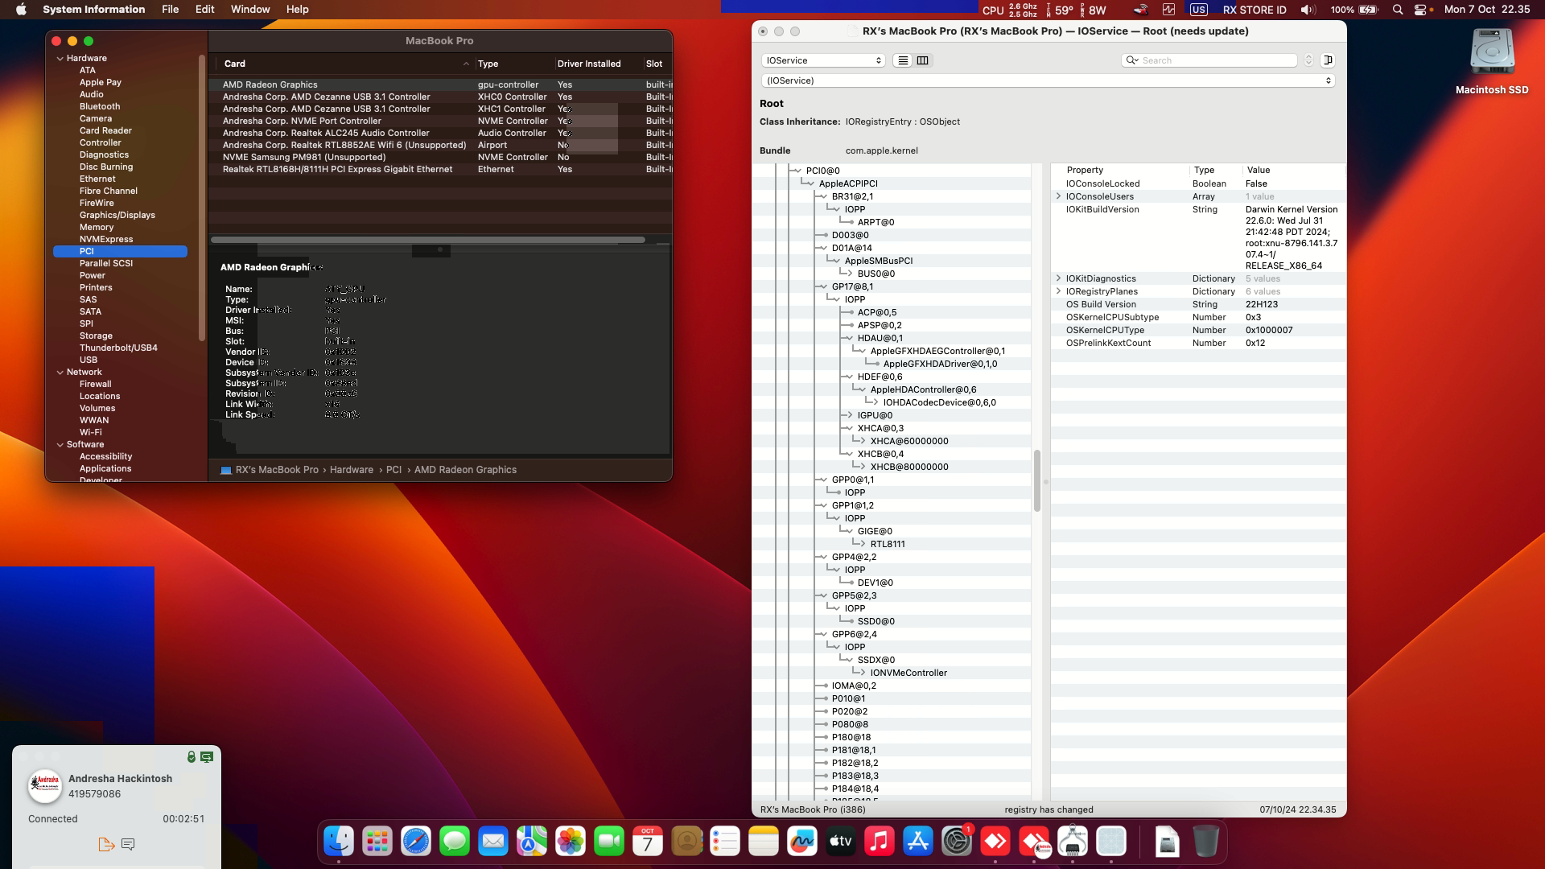Click the volume icon in menu bar
Image resolution: width=1545 pixels, height=869 pixels.
tap(1308, 10)
